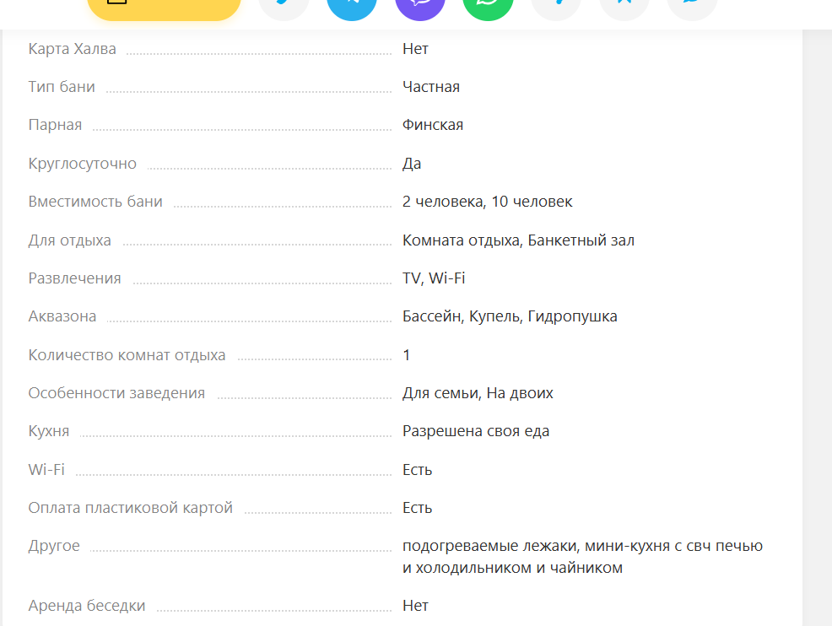The image size is (832, 626).
Task: Select the "Тип бани" label
Action: pyautogui.click(x=62, y=87)
